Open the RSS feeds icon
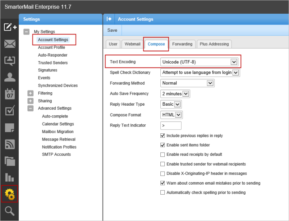 (x=10, y=144)
